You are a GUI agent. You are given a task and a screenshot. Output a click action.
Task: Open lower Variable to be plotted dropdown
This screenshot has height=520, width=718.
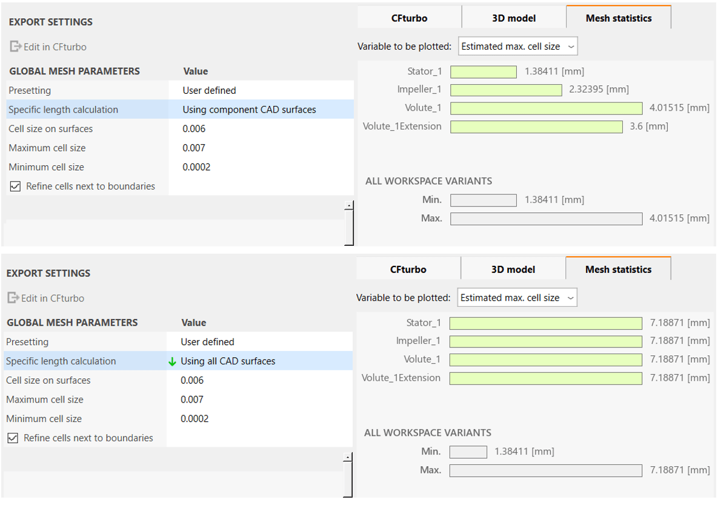point(517,298)
